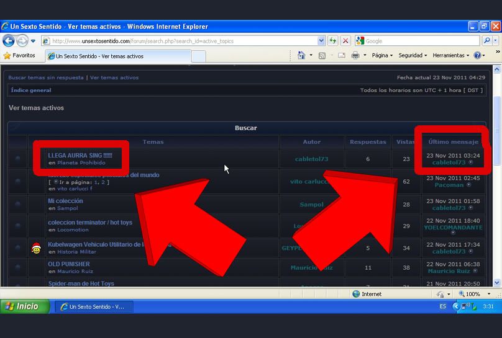Click the page scrollbar down arrow
This screenshot has height=338, width=502.
pyautogui.click(x=497, y=282)
